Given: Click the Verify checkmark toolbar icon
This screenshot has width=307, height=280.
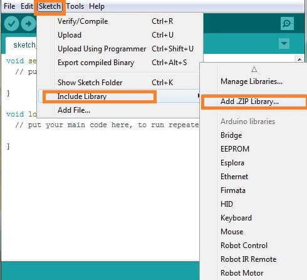Looking at the screenshot, I should [11, 23].
